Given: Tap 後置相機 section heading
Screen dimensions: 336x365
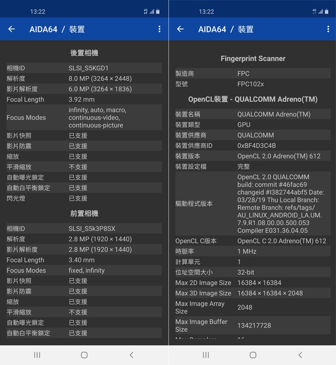Looking at the screenshot, I should click(84, 53).
